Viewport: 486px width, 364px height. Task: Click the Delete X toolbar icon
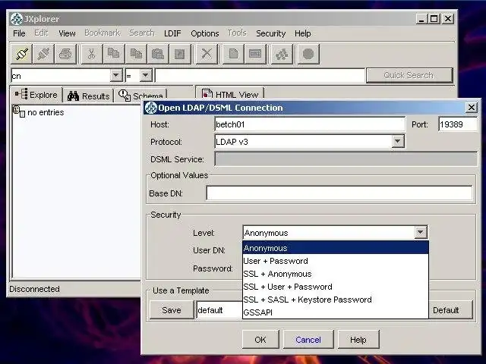(207, 54)
